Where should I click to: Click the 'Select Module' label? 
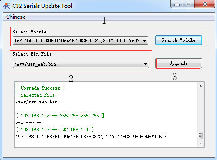point(30,32)
